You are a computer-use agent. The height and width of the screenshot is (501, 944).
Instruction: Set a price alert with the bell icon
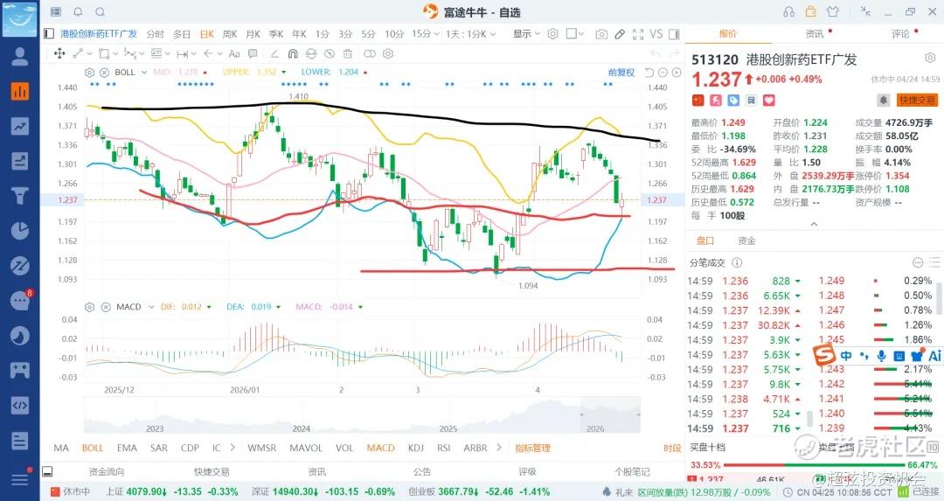(883, 100)
